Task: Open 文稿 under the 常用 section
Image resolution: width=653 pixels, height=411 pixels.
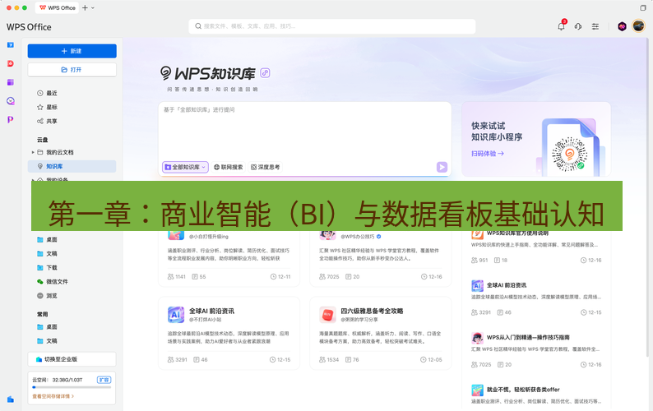Action: click(72, 341)
